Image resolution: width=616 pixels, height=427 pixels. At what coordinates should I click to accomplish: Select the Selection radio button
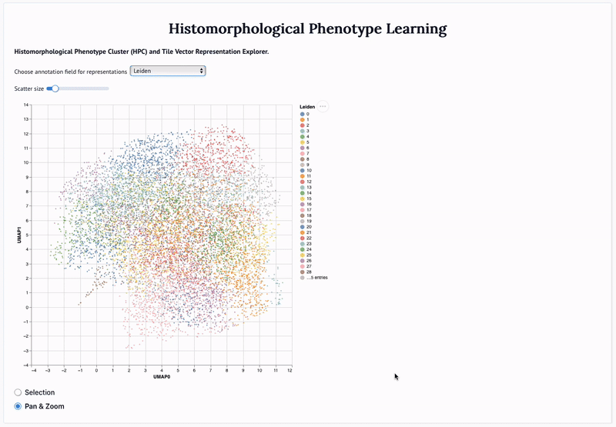(x=18, y=392)
